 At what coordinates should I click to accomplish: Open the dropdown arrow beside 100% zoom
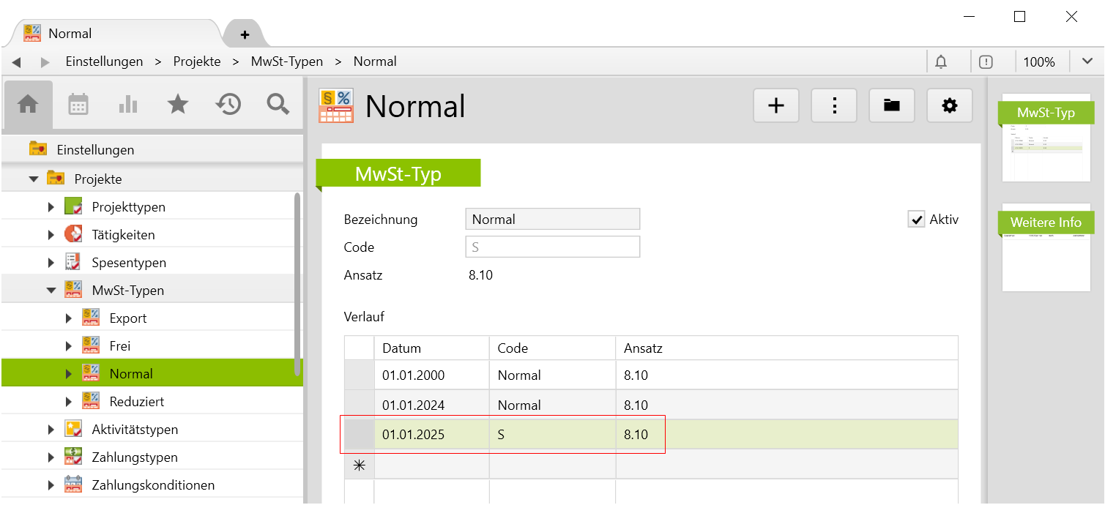(1086, 62)
